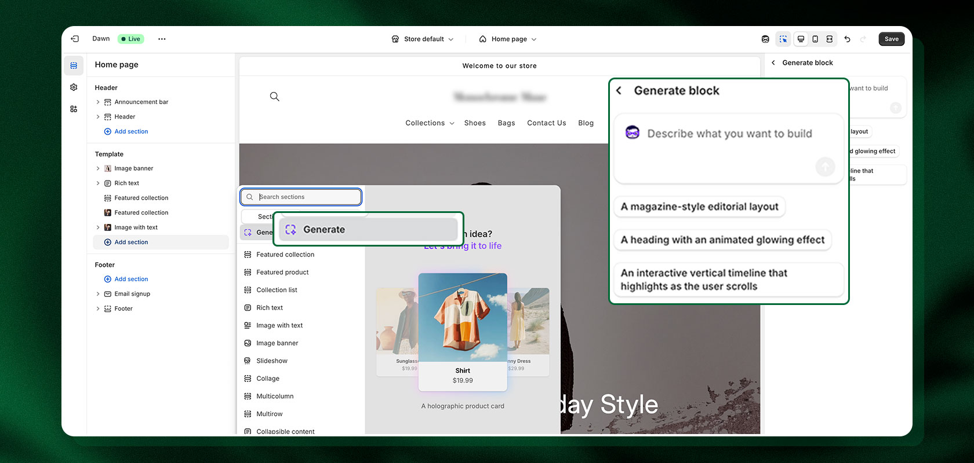Viewport: 974px width, 463px height.
Task: Click the search magnifier in store preview
Action: point(275,97)
